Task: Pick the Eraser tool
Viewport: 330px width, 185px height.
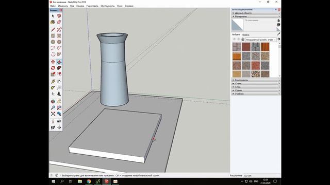Action: coord(59,22)
